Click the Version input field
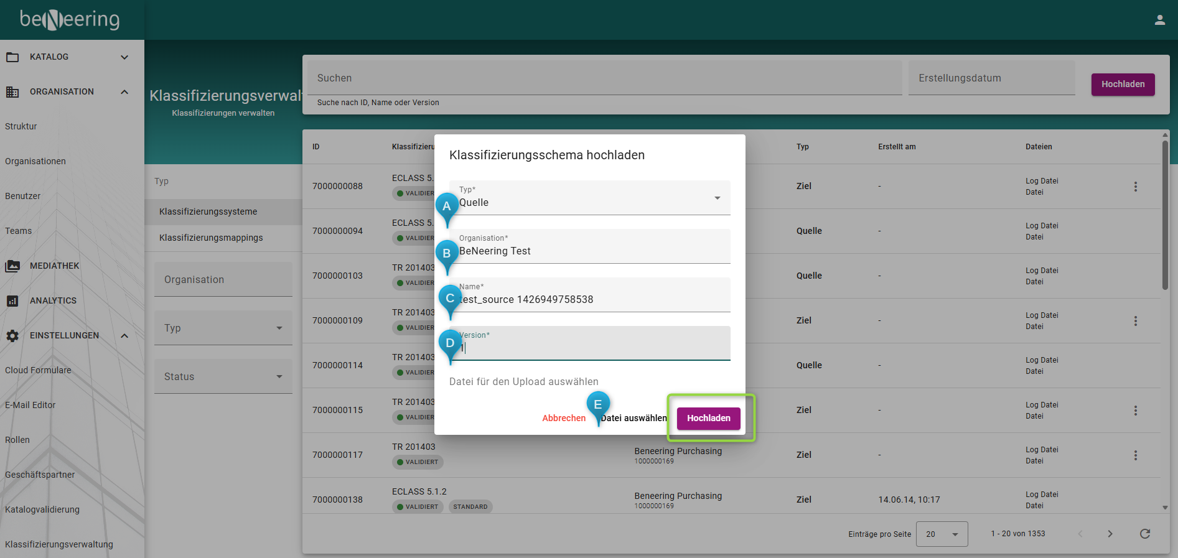This screenshot has width=1178, height=558. [594, 348]
